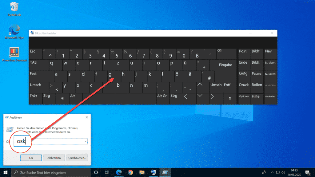Click the Esc key
Screen dimensions: 315x177
click(35, 53)
